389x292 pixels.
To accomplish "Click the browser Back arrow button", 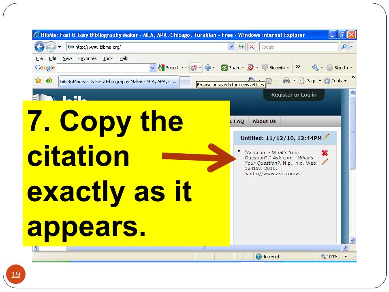I will pos(39,47).
